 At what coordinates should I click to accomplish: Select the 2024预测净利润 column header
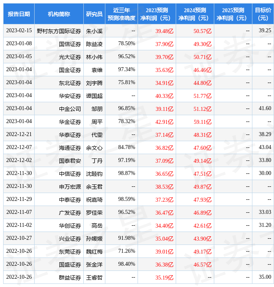click(195, 14)
